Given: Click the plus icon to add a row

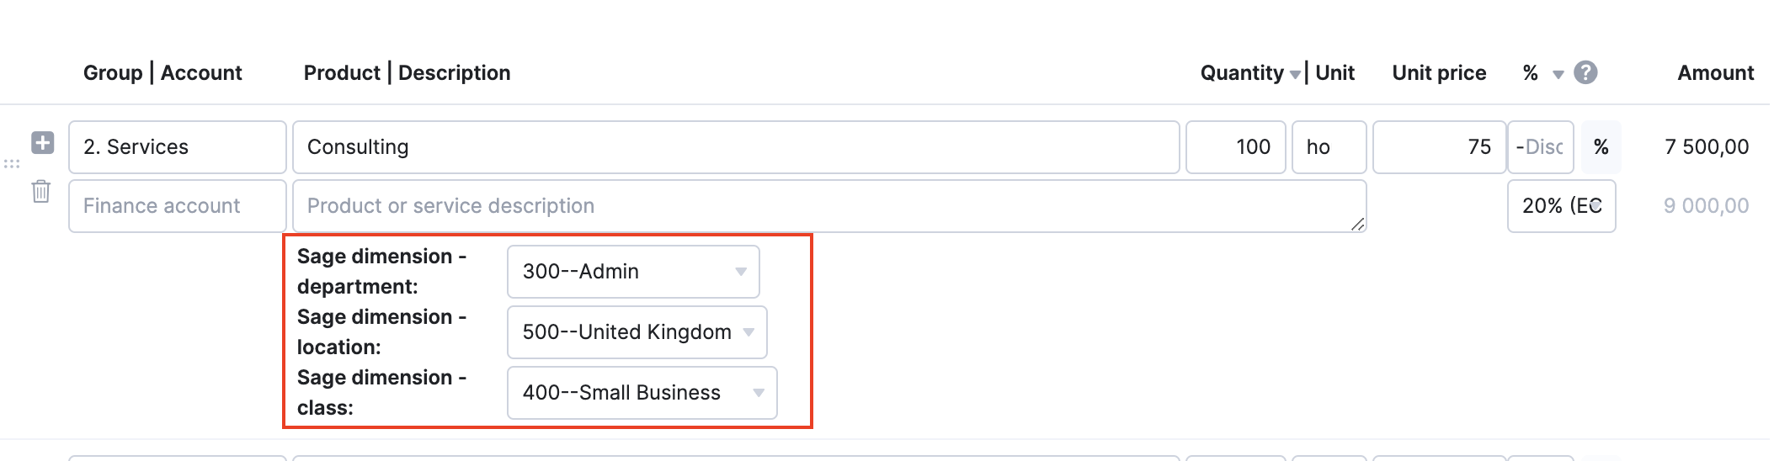Looking at the screenshot, I should tap(43, 143).
